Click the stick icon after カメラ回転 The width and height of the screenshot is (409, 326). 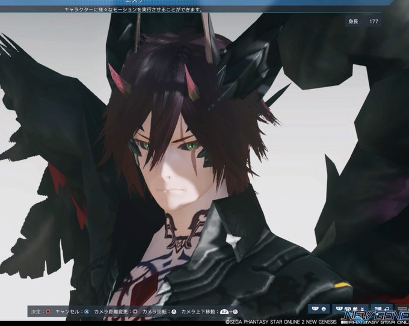[174, 312]
